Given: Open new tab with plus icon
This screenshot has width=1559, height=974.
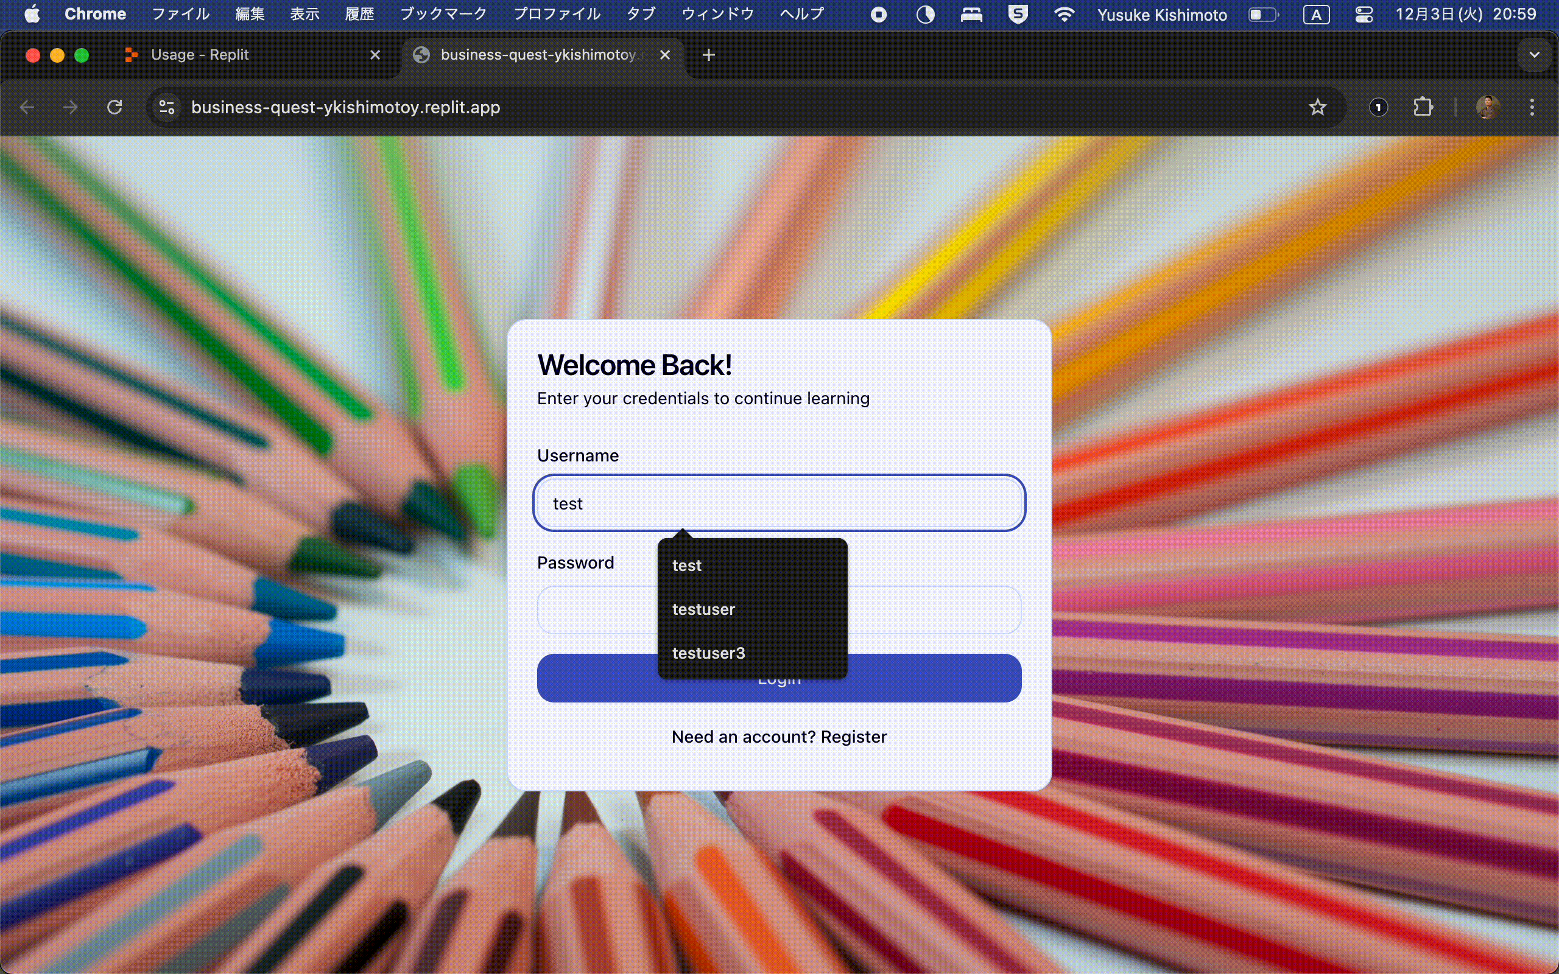Looking at the screenshot, I should click(x=709, y=55).
